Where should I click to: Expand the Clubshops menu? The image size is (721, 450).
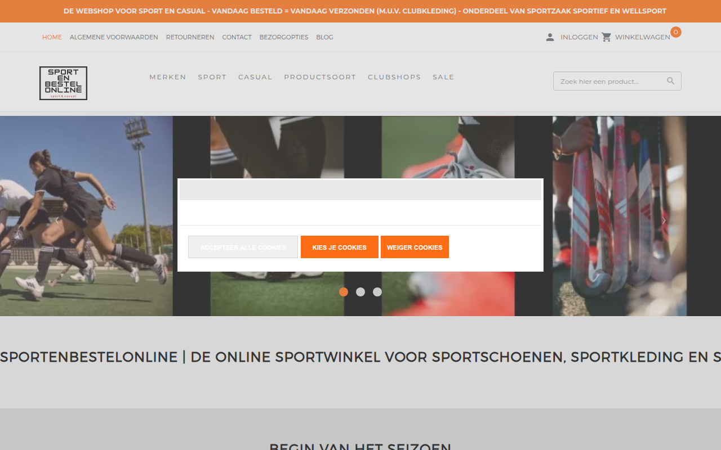(394, 77)
